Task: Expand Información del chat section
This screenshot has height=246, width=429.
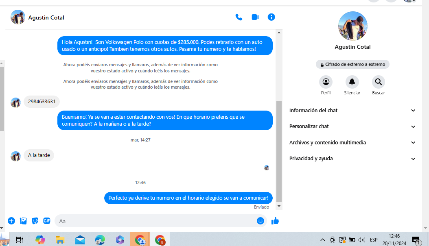Action: click(352, 111)
